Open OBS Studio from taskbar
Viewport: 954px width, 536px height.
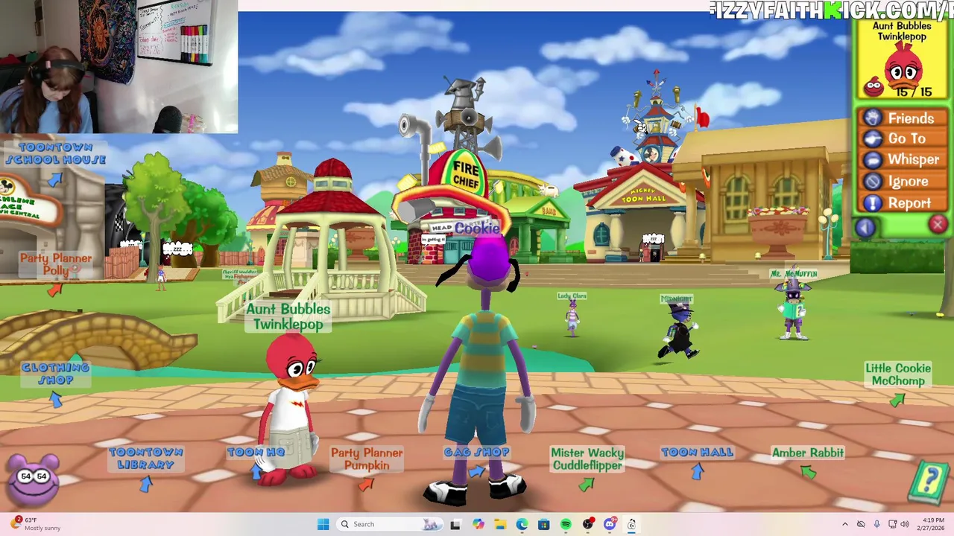click(x=588, y=524)
